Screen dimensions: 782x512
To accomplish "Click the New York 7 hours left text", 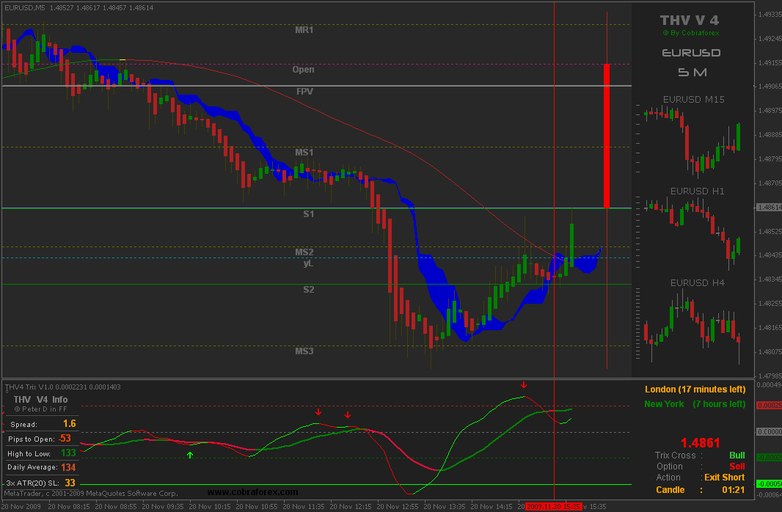I will pos(695,404).
